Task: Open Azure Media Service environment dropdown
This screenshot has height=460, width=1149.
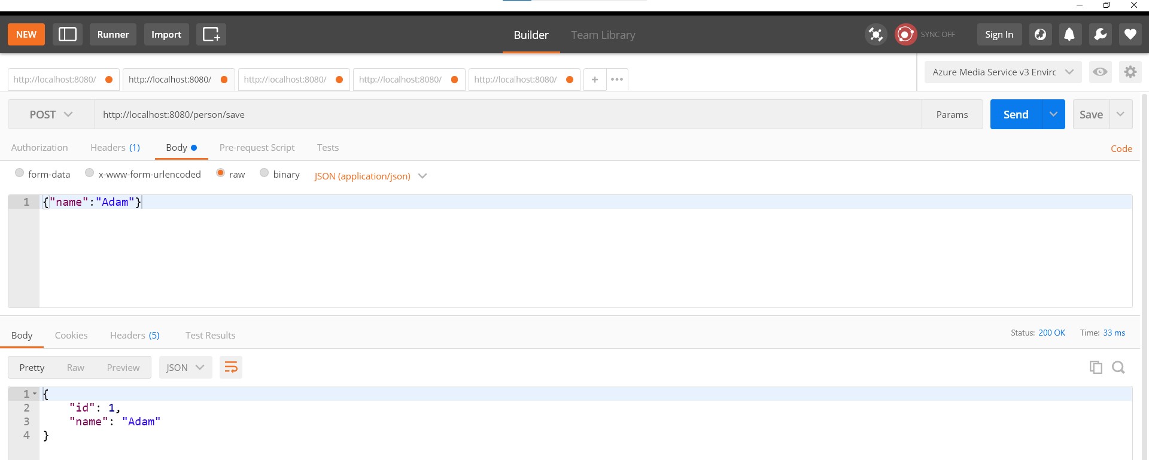Action: (x=1003, y=72)
